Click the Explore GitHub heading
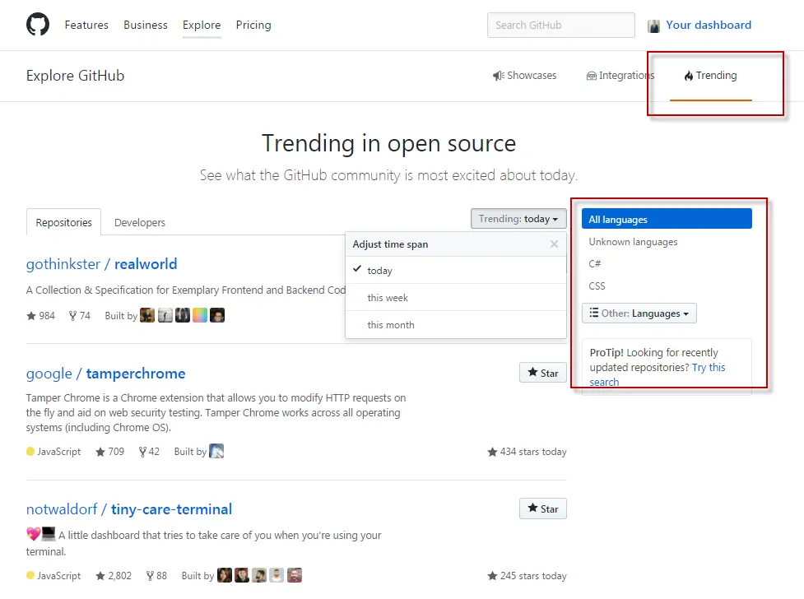This screenshot has height=599, width=804. click(76, 76)
